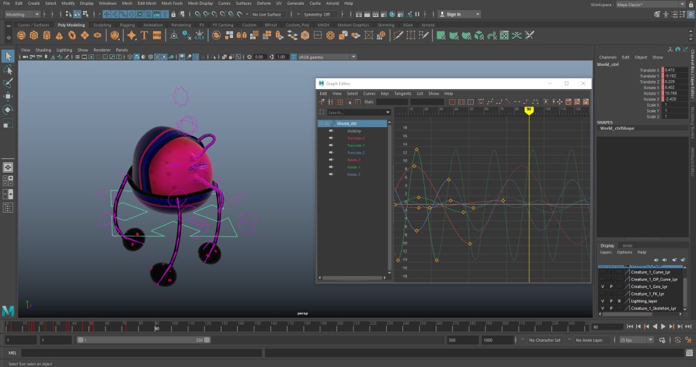The height and width of the screenshot is (367, 696).
Task: Switch to the Rigging shelf tab
Action: click(x=128, y=25)
